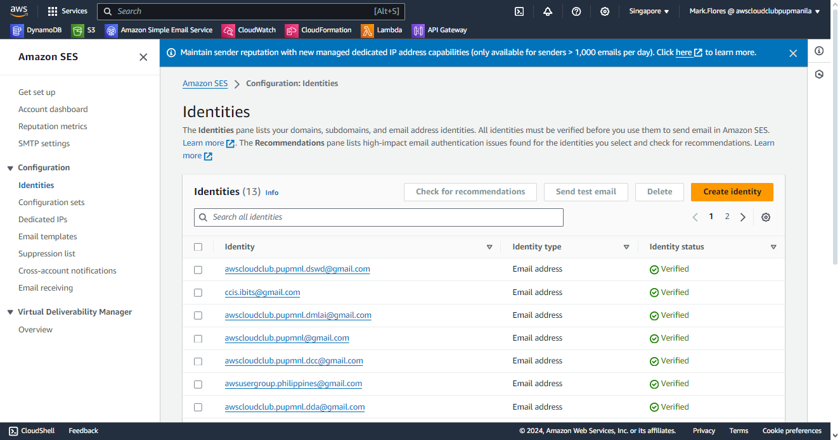Sort by Identity column arrow
This screenshot has height=440, width=840.
[x=489, y=247]
